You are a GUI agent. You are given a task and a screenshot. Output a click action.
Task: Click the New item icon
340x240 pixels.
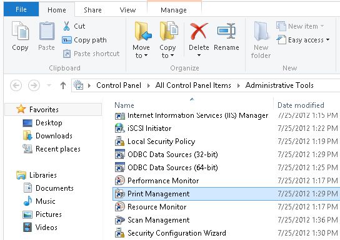click(x=281, y=26)
